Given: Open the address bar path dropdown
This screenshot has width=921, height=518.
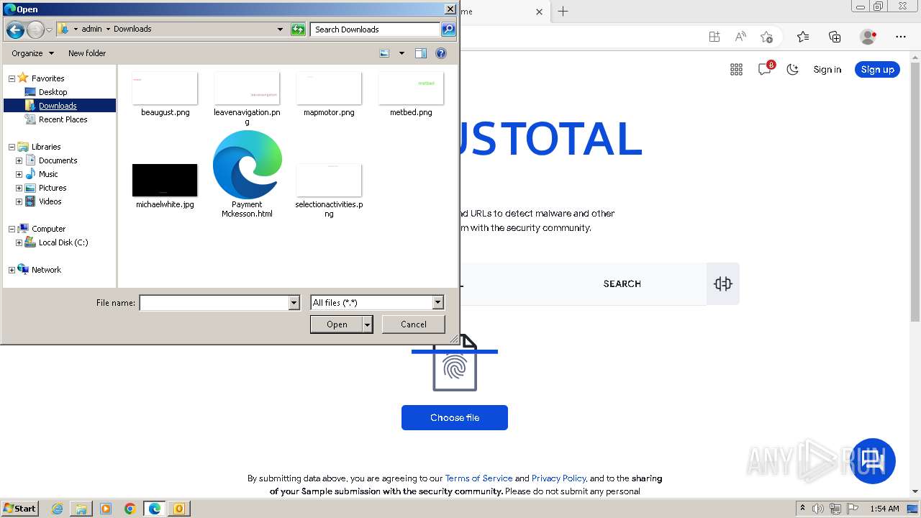Looking at the screenshot, I should pyautogui.click(x=280, y=29).
